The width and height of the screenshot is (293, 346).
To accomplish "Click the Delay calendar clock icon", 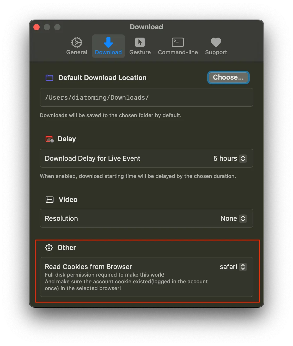I will tap(49, 139).
